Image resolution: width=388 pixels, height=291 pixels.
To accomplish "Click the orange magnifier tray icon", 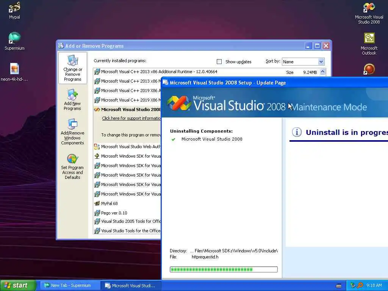I will [x=360, y=285].
